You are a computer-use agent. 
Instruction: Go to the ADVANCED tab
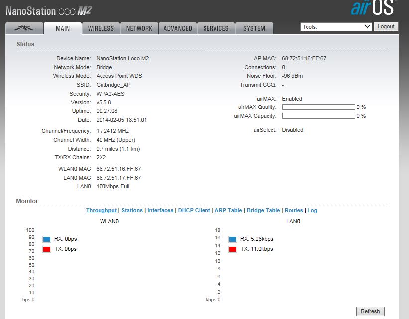click(178, 28)
